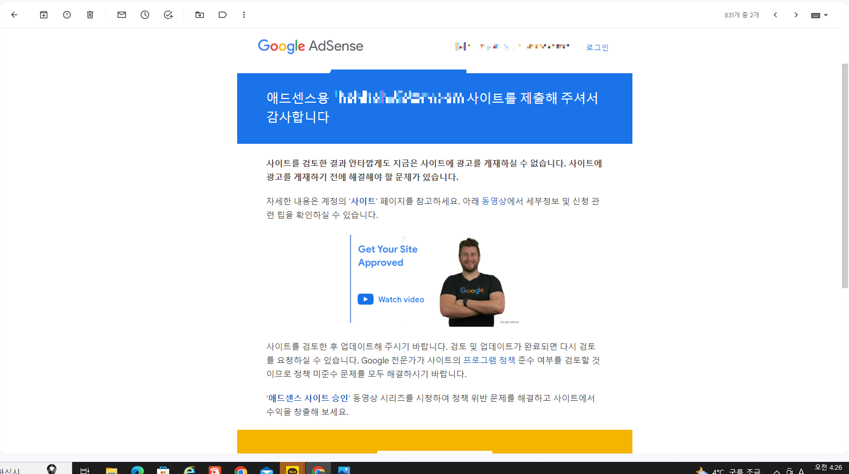Snooze this email with clock icon
This screenshot has width=849, height=474.
(x=145, y=15)
